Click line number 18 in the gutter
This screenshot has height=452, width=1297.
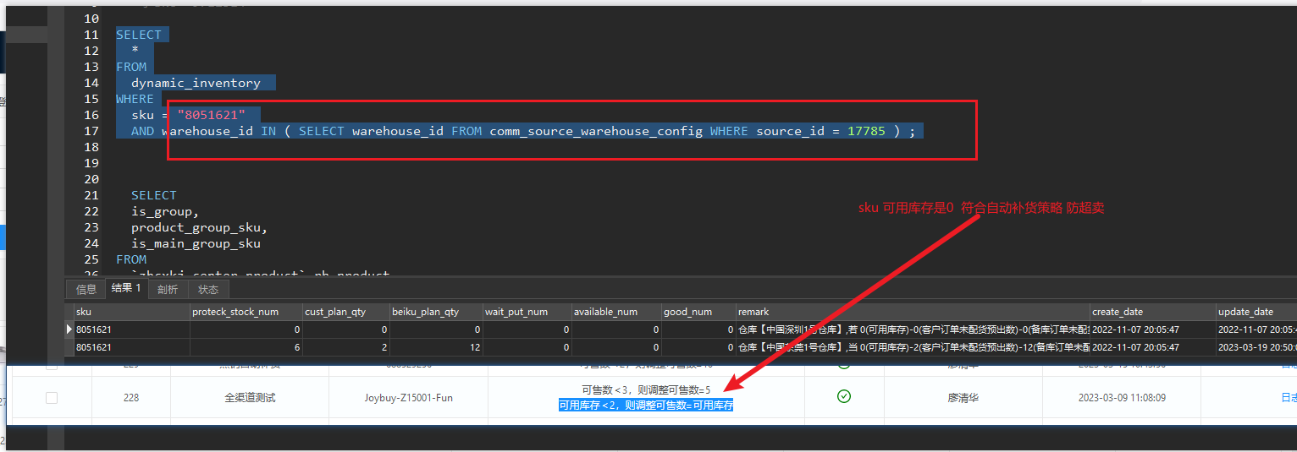point(91,147)
